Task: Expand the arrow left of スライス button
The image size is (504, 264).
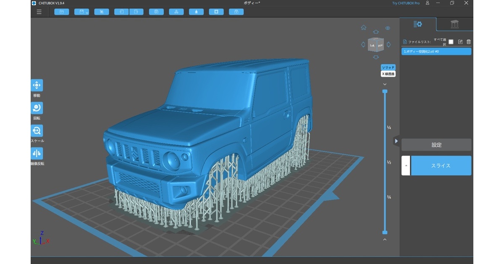Action: [406, 166]
